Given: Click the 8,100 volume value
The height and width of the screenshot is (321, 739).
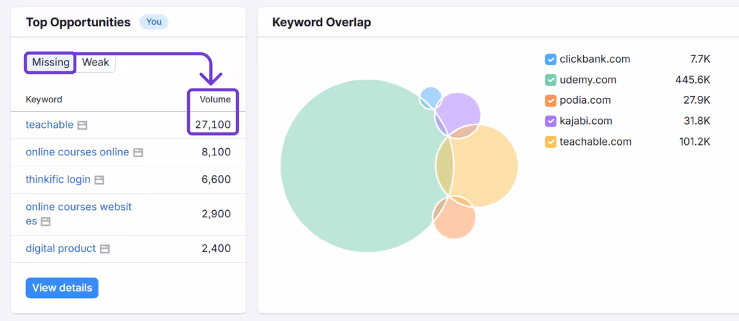Looking at the screenshot, I should (x=217, y=152).
